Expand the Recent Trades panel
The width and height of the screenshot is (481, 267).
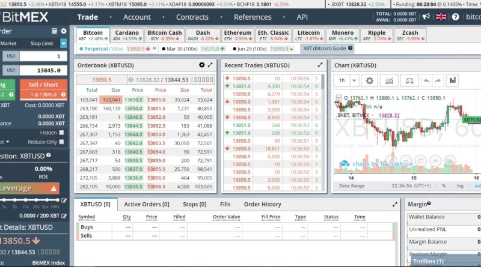tap(320, 65)
